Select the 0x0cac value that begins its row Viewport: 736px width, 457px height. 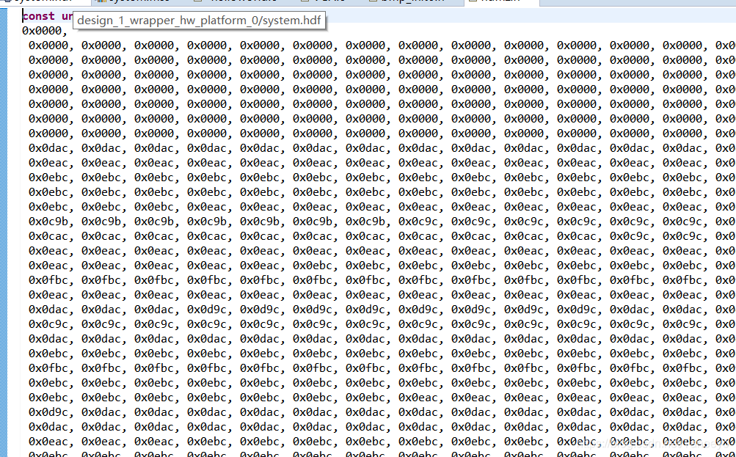coord(48,236)
